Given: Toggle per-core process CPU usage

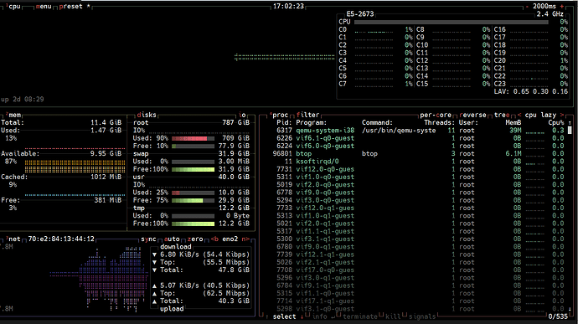Looking at the screenshot, I should point(436,115).
